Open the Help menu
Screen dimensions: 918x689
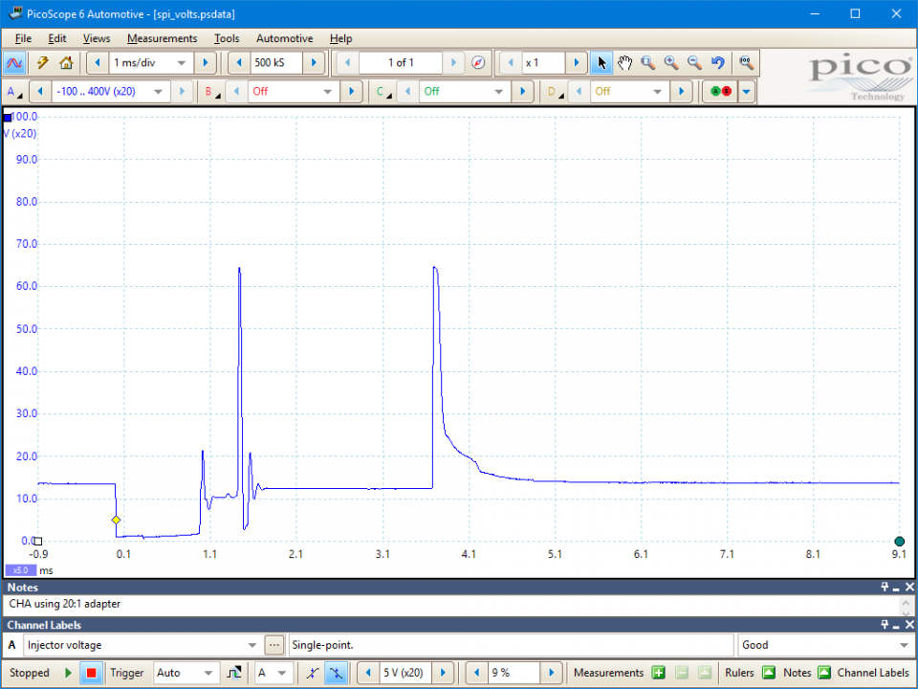coord(340,38)
